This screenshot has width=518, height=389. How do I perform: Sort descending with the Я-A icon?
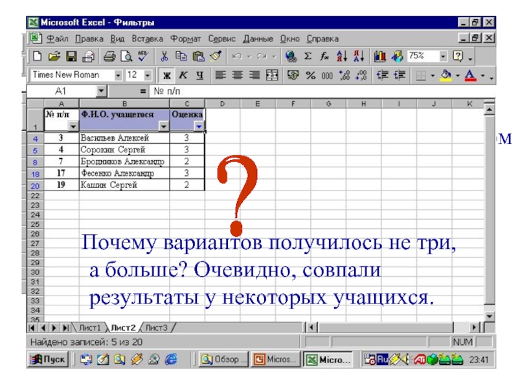point(359,56)
